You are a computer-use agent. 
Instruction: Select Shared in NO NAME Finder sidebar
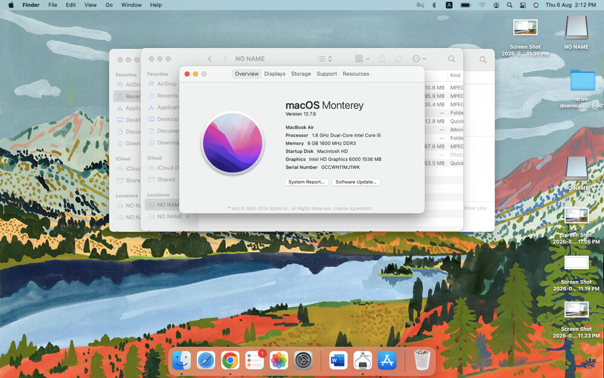[162, 180]
